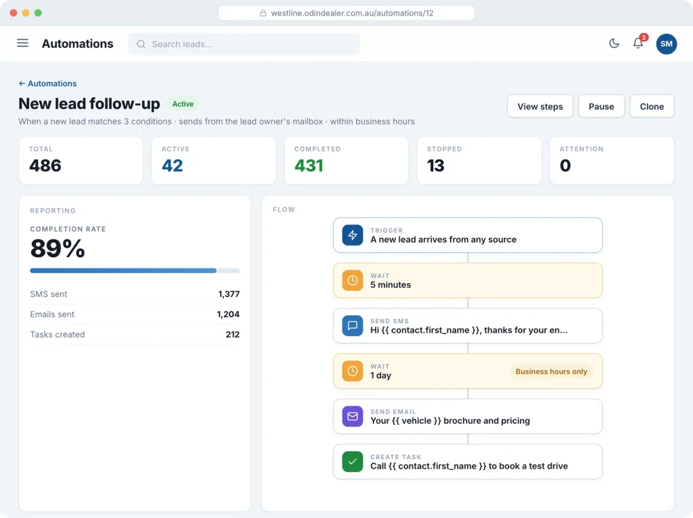Screen dimensions: 693x518
Task: Open the hamburger navigation menu
Action: [x=22, y=43]
